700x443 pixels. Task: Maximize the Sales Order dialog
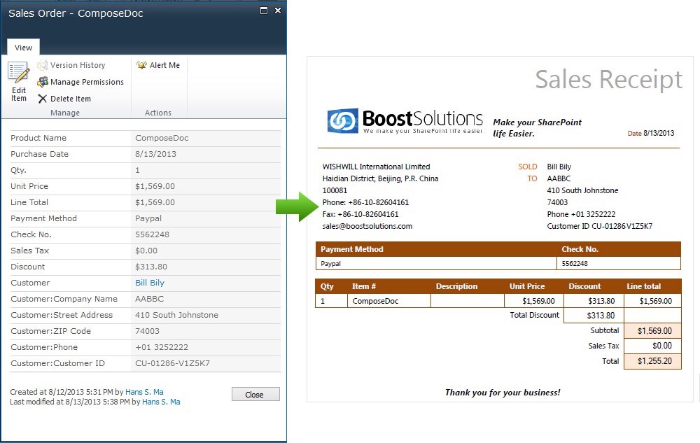[x=264, y=10]
